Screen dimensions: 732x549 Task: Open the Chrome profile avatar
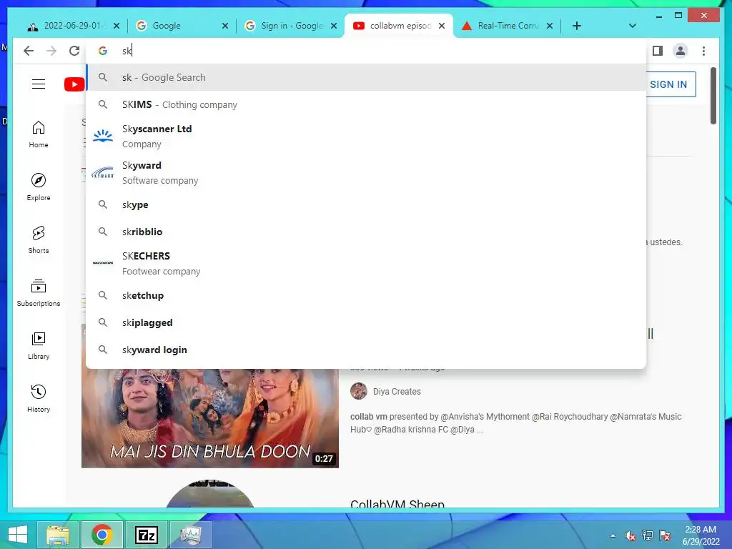pyautogui.click(x=681, y=51)
